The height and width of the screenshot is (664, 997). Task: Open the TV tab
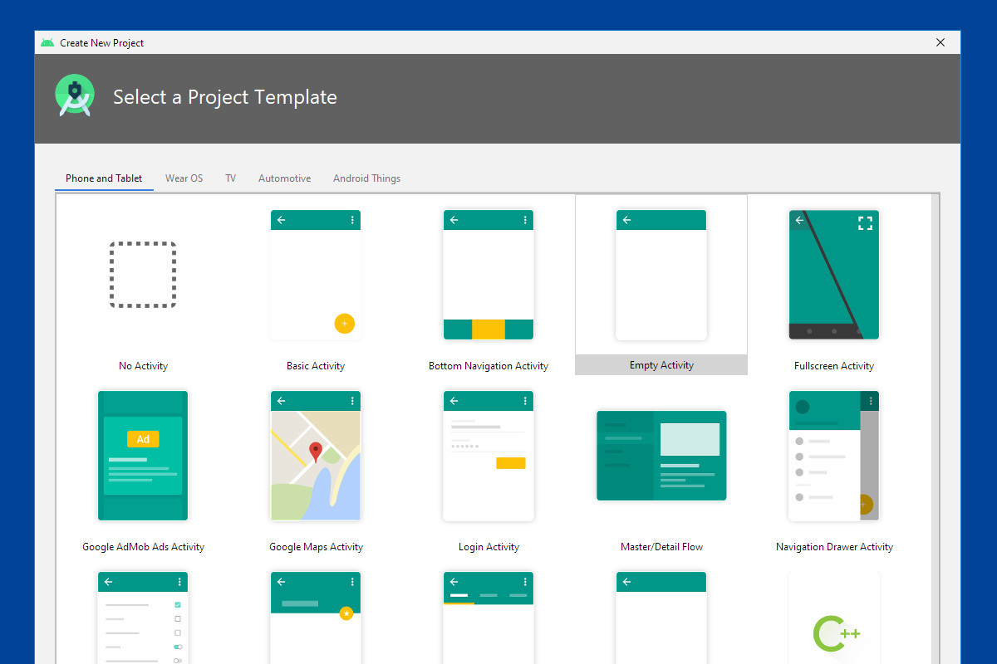[x=230, y=178]
